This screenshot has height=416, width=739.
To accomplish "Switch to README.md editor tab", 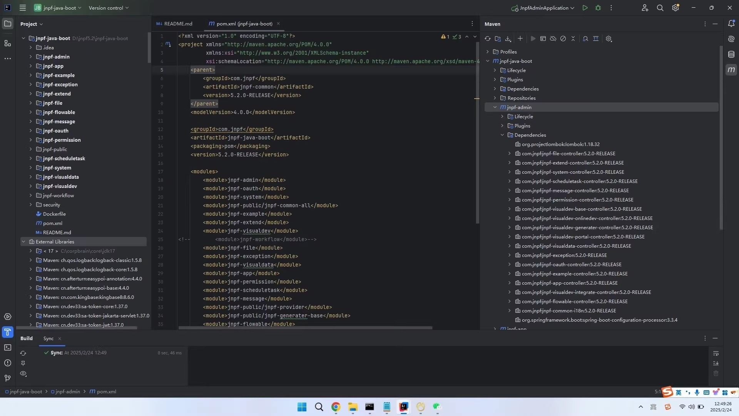I will [x=175, y=23].
